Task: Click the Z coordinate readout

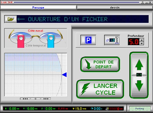Action: click(48, 109)
